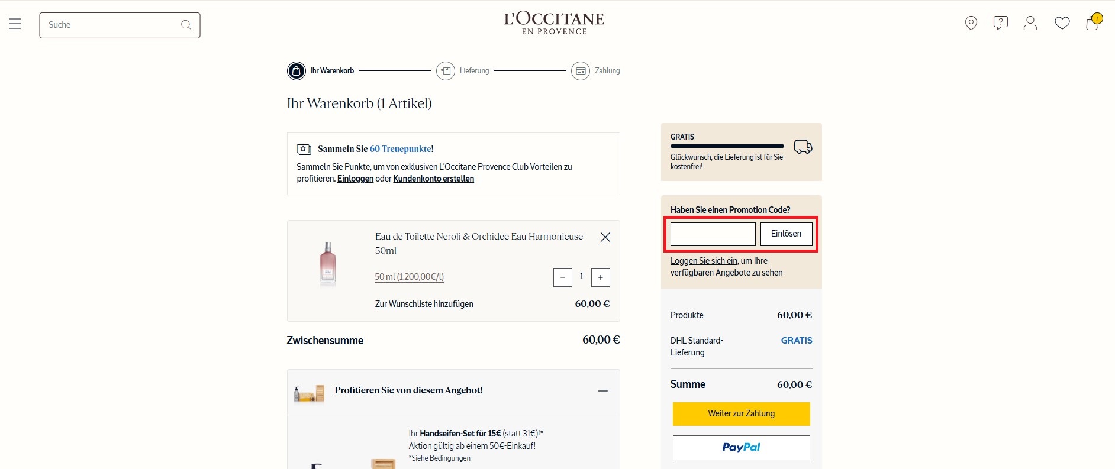Click the Siehe Bedingungen note
Screen dimensions: 1115x469
click(x=440, y=458)
